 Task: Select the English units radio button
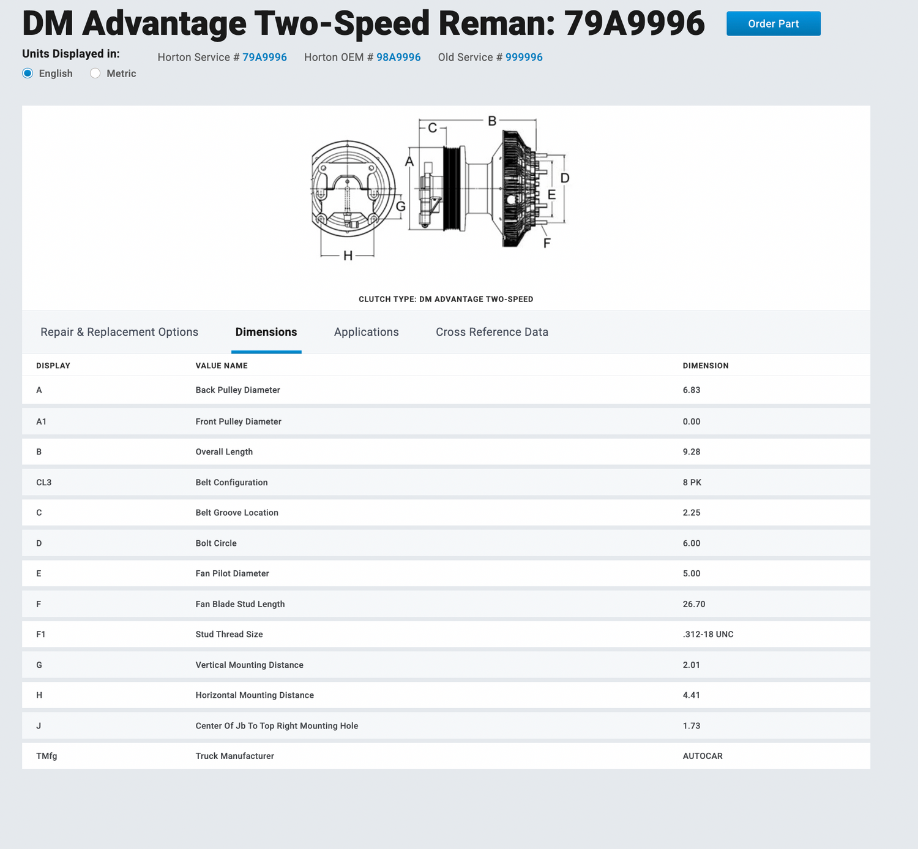point(28,74)
